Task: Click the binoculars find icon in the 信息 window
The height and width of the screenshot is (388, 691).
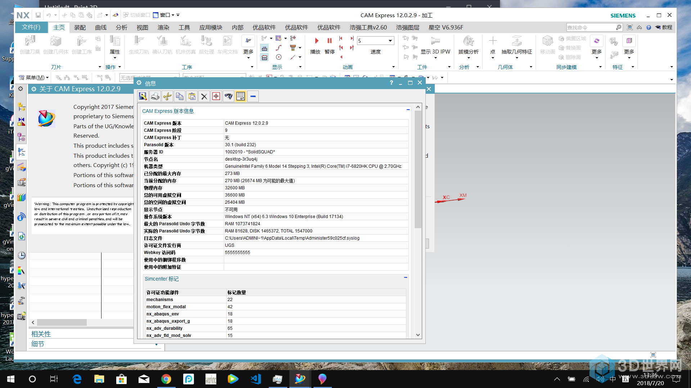Action: (229, 96)
